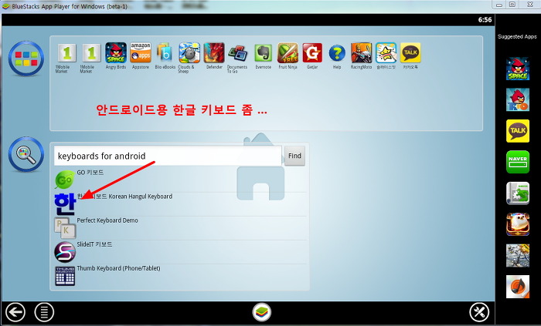Image resolution: width=541 pixels, height=326 pixels.
Task: Click the search field containing 'keyboards for android'
Action: point(166,156)
